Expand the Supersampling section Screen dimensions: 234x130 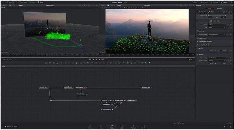204,41
